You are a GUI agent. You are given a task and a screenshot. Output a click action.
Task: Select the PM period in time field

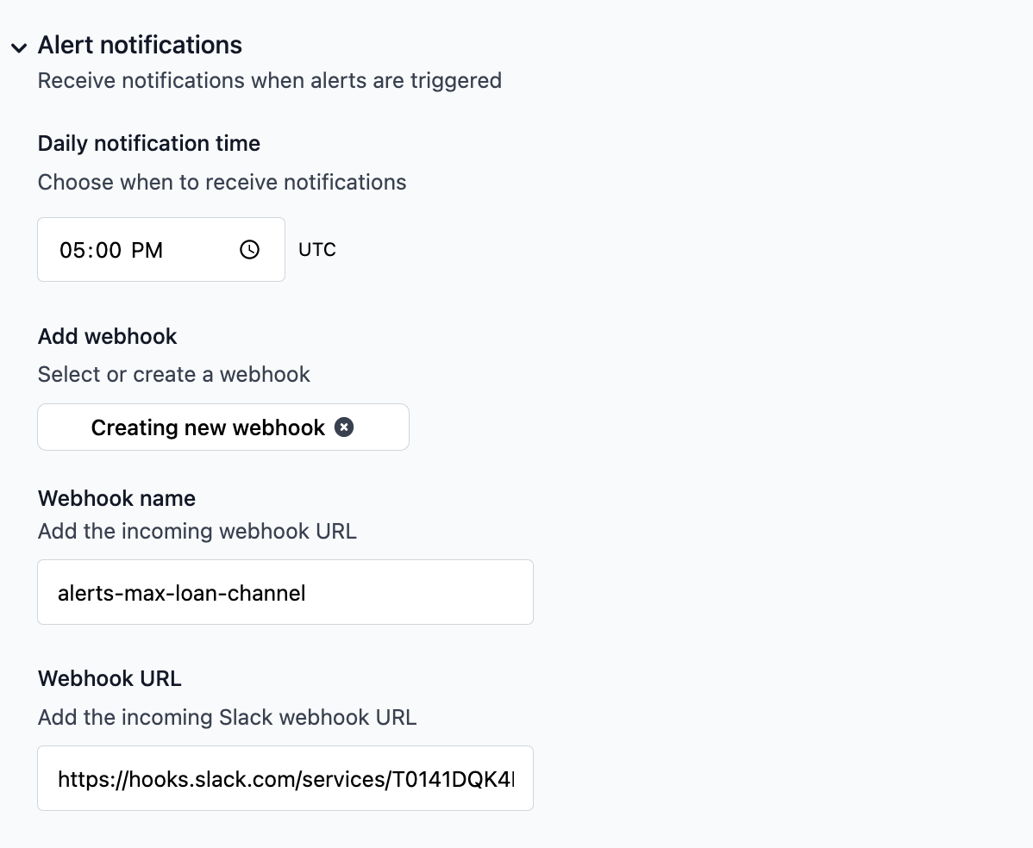click(x=147, y=251)
